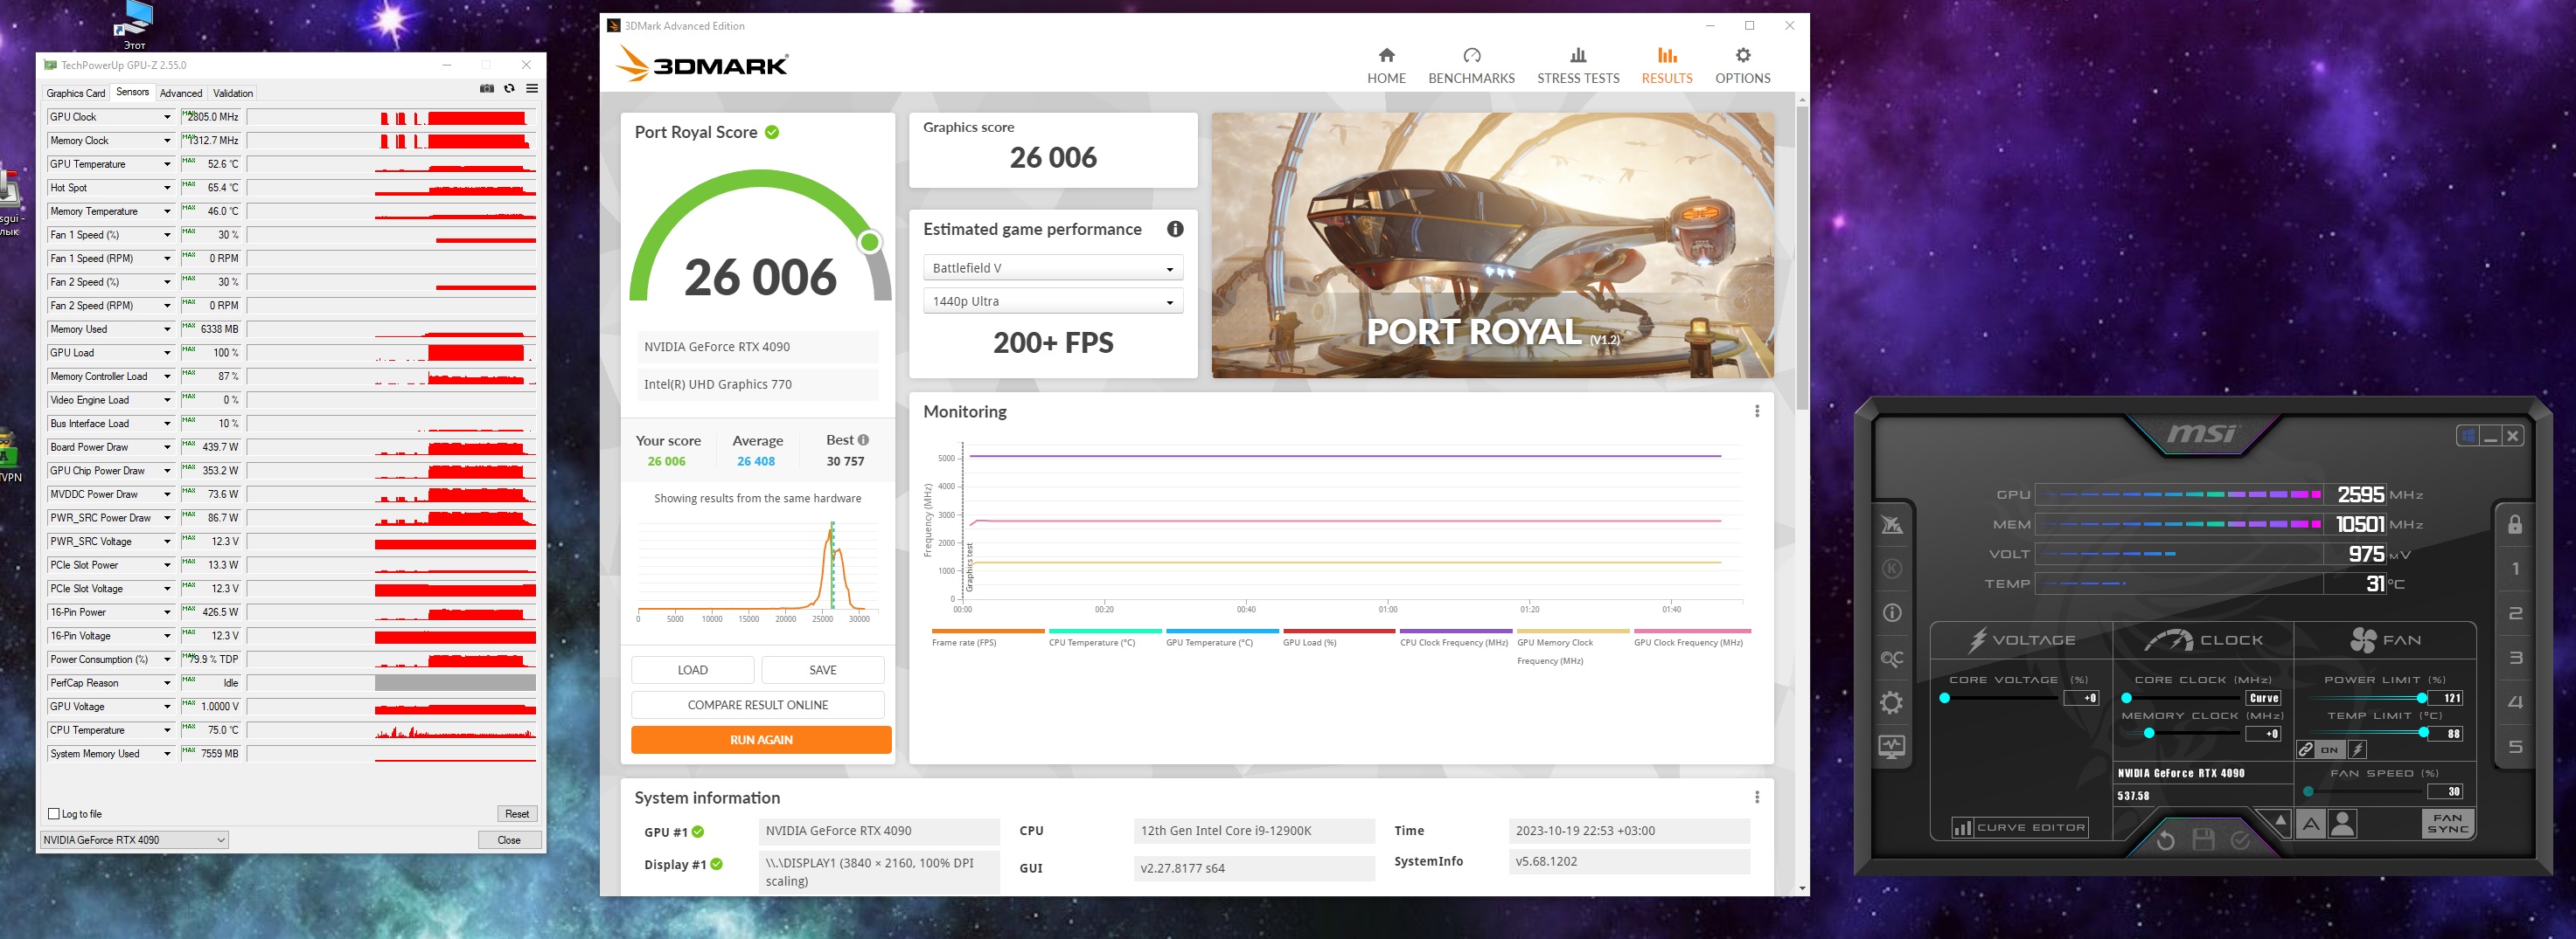Viewport: 2576px width, 939px height.
Task: Launch the OC Scanner in Afterburner
Action: coord(1892,659)
